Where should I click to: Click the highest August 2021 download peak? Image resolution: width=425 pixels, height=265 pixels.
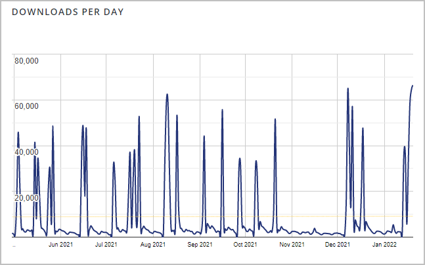(167, 94)
